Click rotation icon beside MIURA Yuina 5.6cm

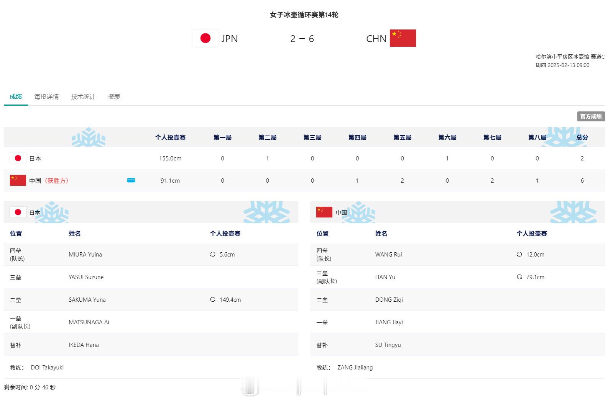(x=213, y=254)
